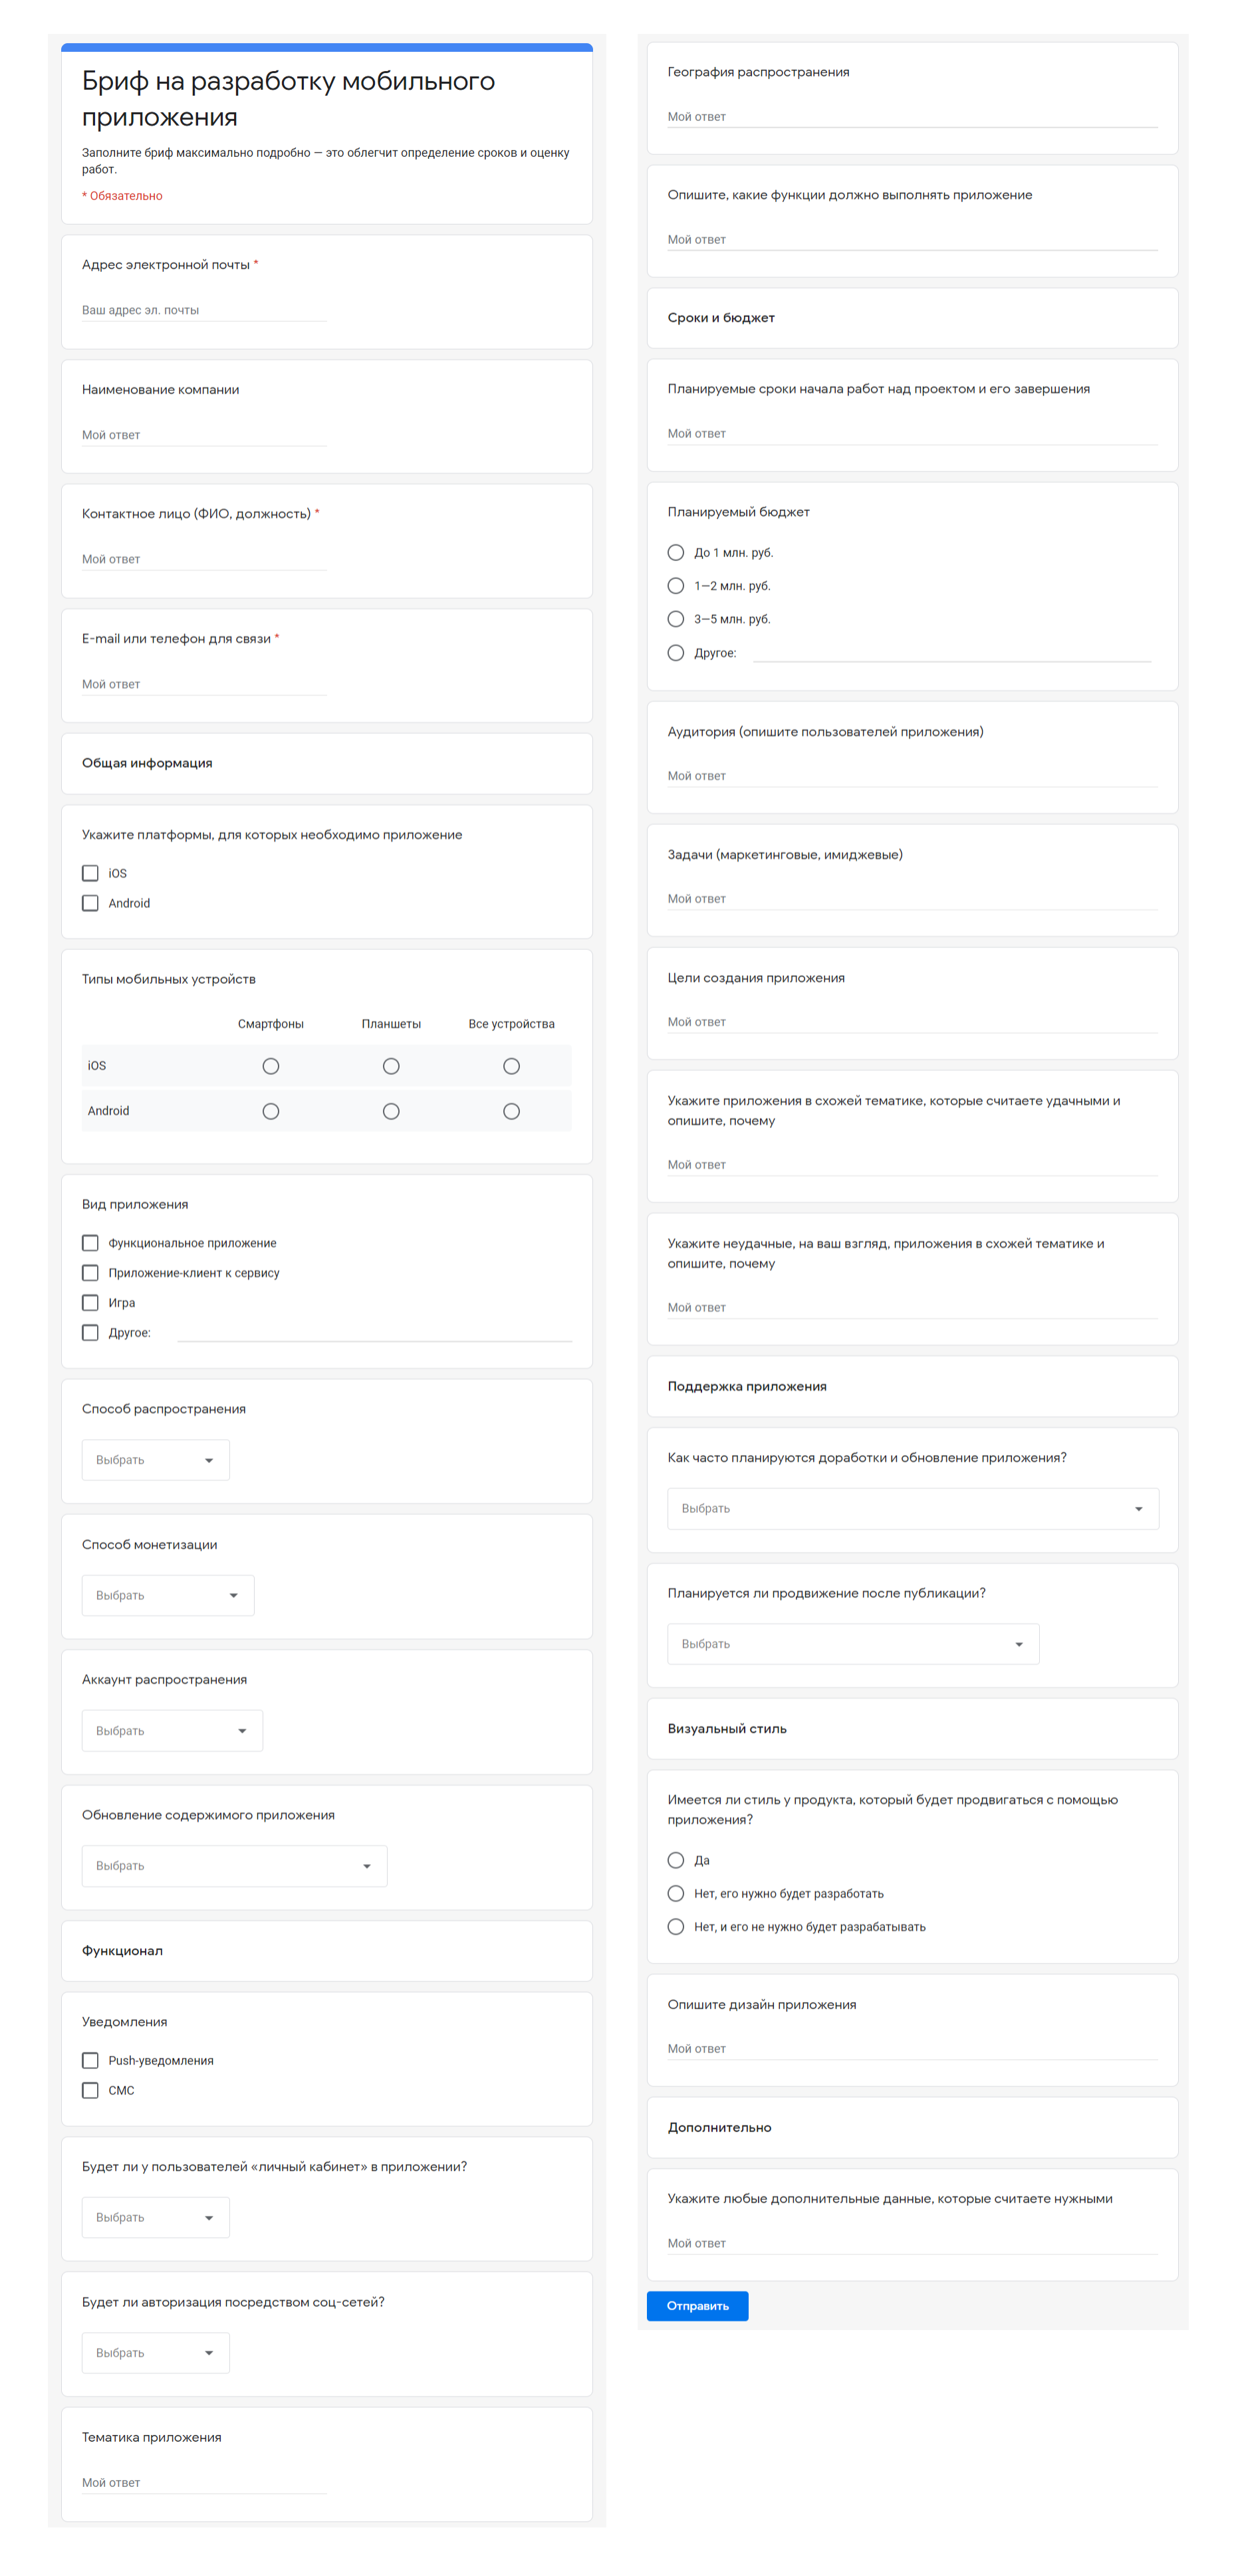Open the Аккаунт распространения dropdown
The image size is (1236, 2576).
[x=172, y=1731]
